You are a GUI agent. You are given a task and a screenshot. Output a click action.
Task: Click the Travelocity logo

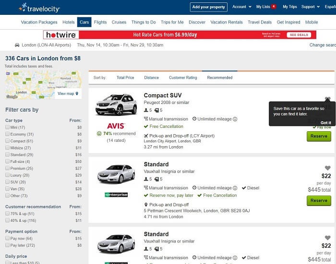point(39,8)
